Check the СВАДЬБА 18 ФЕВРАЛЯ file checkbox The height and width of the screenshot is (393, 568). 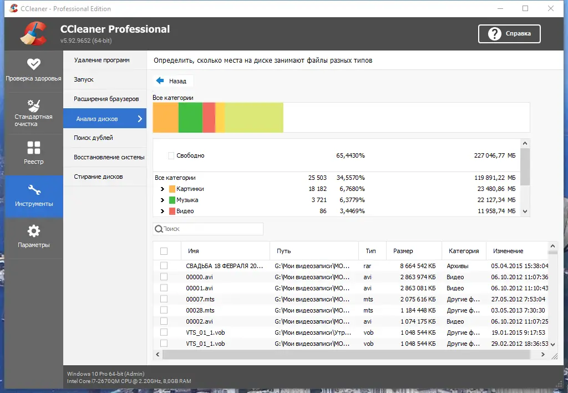[164, 266]
